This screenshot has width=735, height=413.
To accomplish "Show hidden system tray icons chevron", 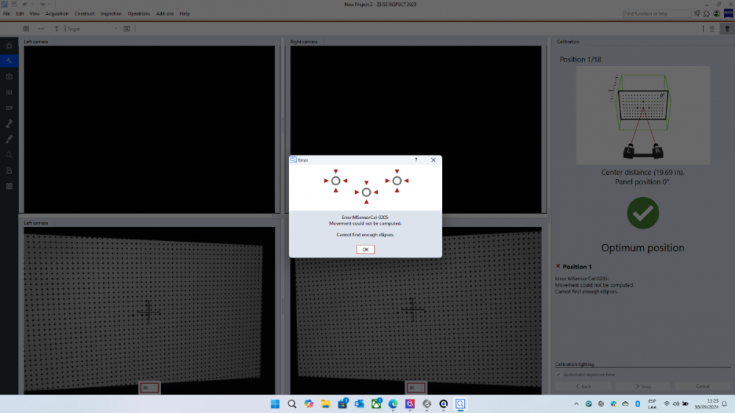I will pos(576,403).
